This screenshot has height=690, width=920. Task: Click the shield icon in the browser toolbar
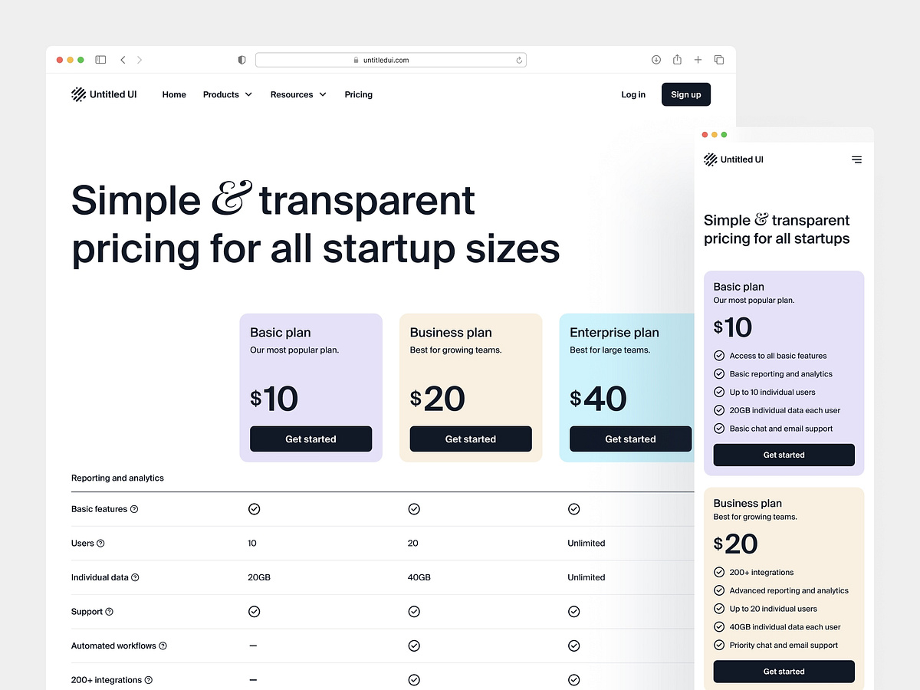click(x=242, y=59)
